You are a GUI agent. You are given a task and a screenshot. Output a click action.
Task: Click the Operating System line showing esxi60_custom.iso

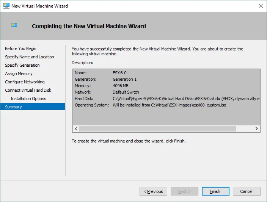click(x=169, y=105)
